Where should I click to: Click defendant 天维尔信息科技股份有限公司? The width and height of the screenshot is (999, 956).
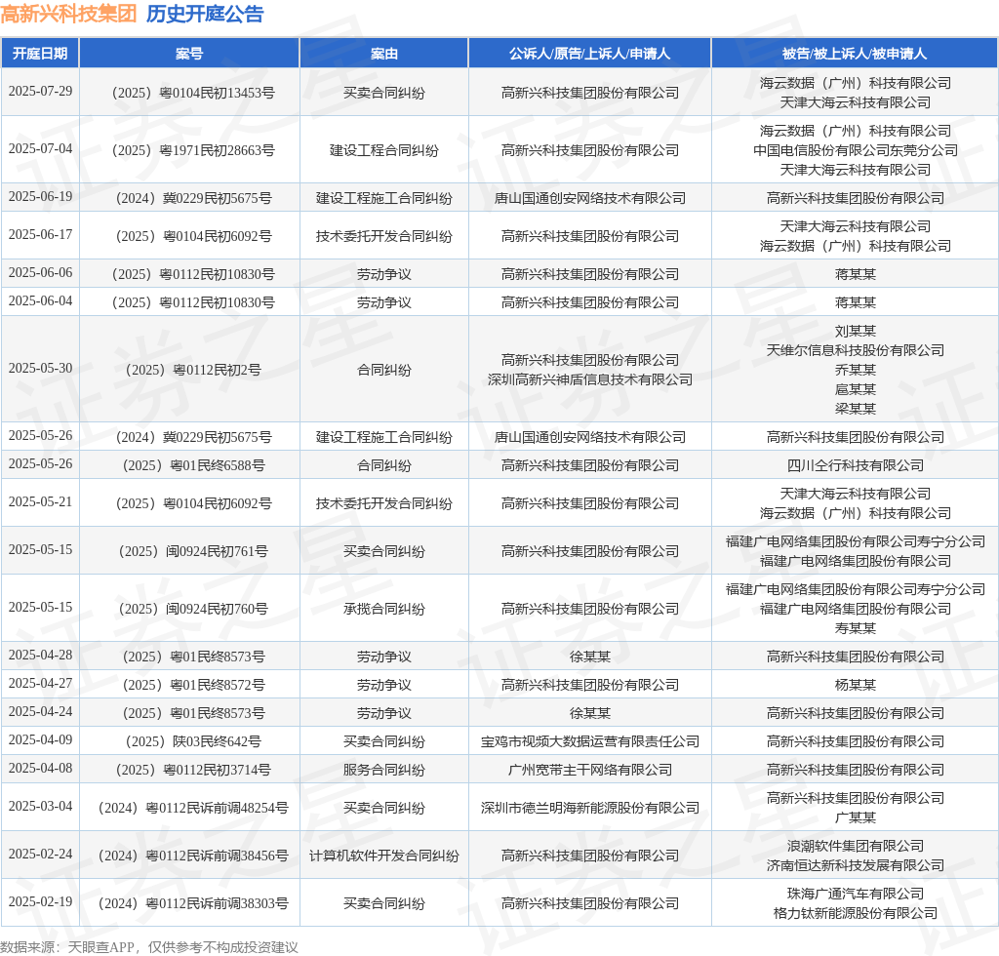855,350
